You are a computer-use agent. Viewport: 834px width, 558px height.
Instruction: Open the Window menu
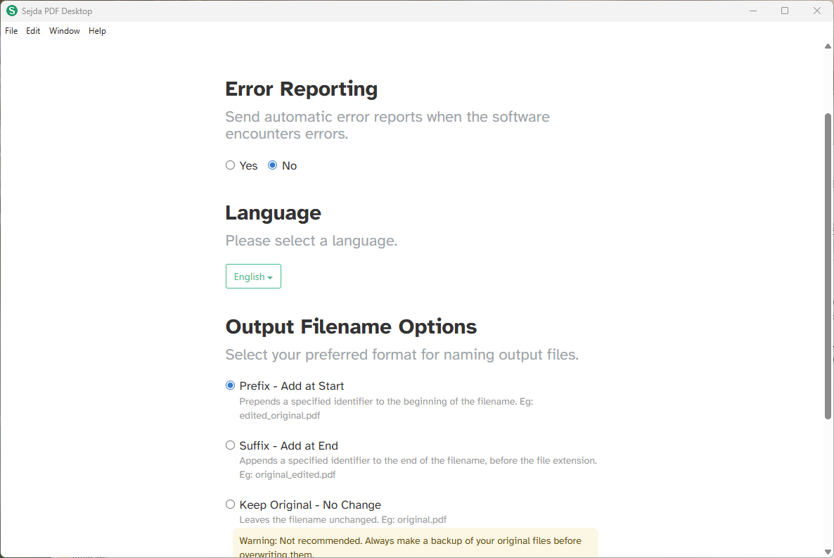point(65,31)
